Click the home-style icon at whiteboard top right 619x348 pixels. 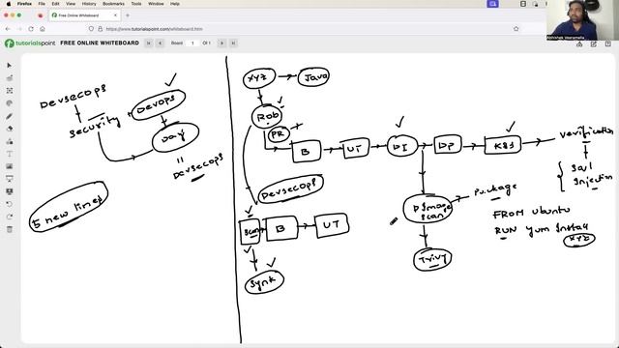tap(579, 43)
